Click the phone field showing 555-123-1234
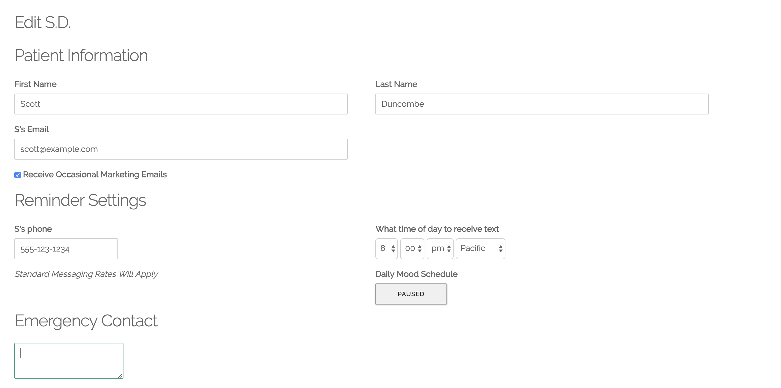Image resolution: width=781 pixels, height=388 pixels. tap(66, 248)
